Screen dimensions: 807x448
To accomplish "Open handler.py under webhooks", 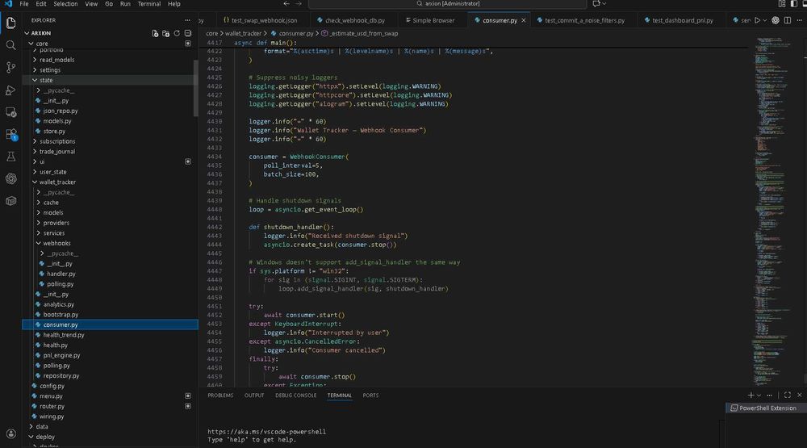I will (110, 274).
